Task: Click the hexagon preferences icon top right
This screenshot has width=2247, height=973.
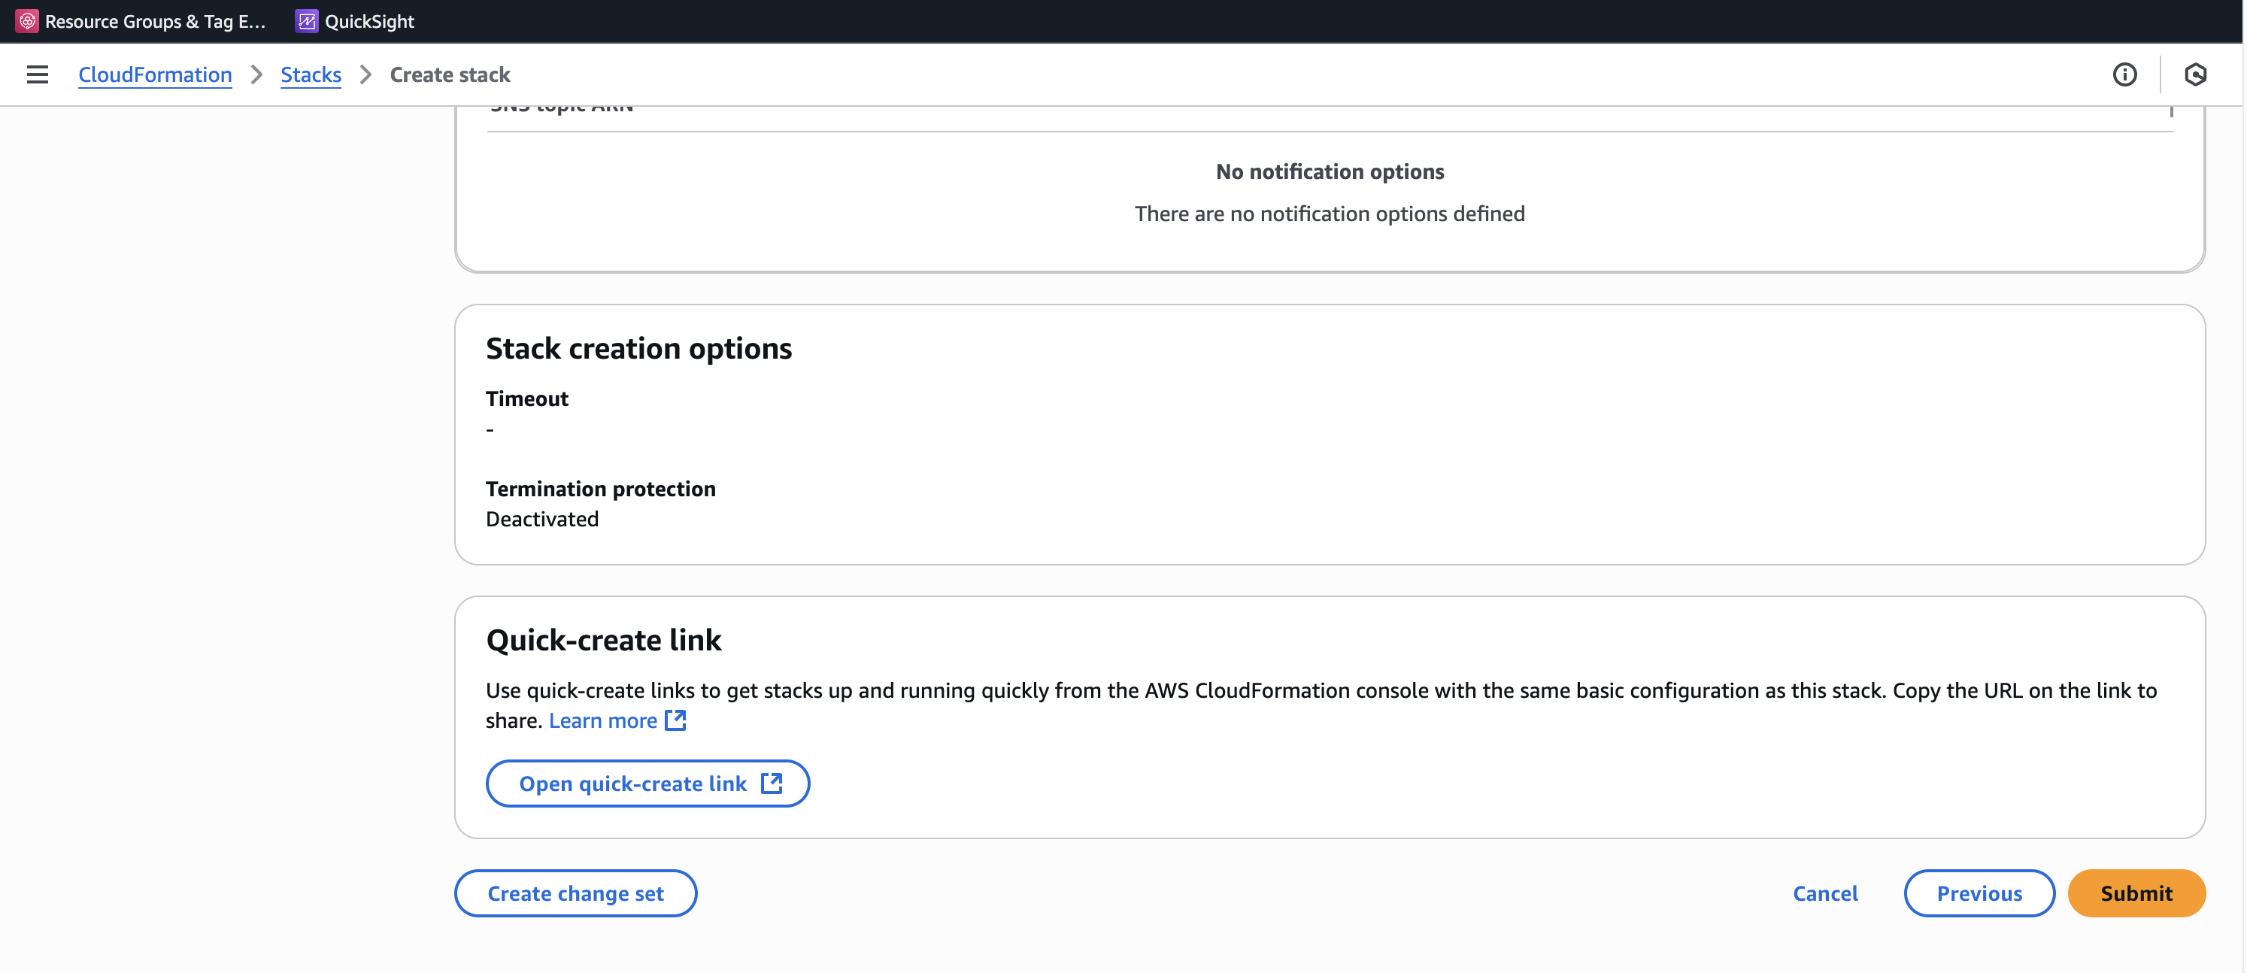Action: click(2194, 75)
